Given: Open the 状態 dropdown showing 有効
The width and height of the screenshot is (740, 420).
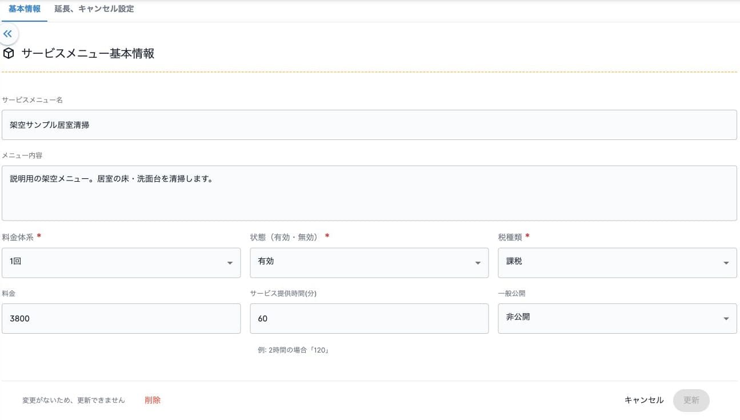Looking at the screenshot, I should [369, 263].
